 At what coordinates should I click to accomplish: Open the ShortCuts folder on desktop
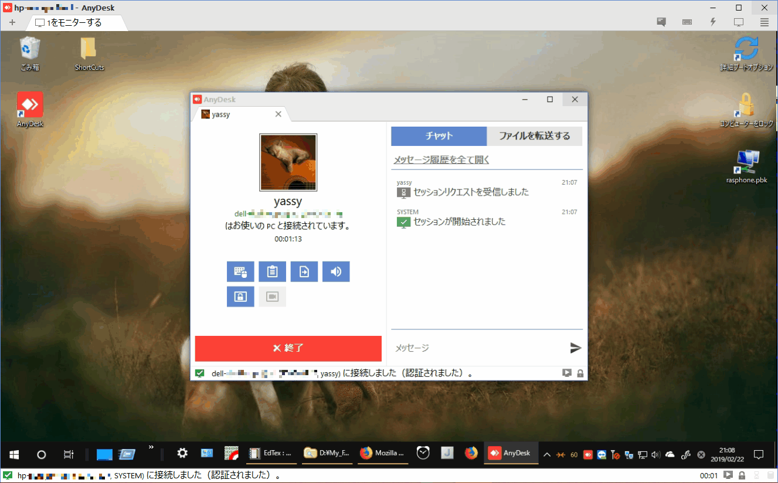click(x=89, y=54)
